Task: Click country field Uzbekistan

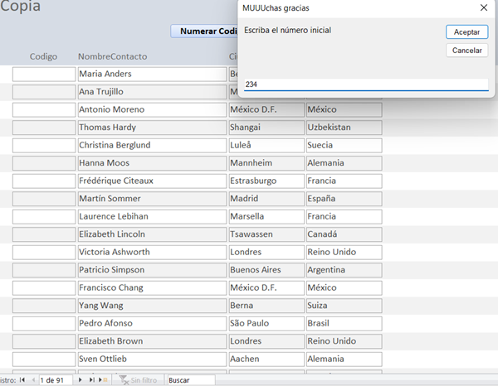Action: (344, 128)
